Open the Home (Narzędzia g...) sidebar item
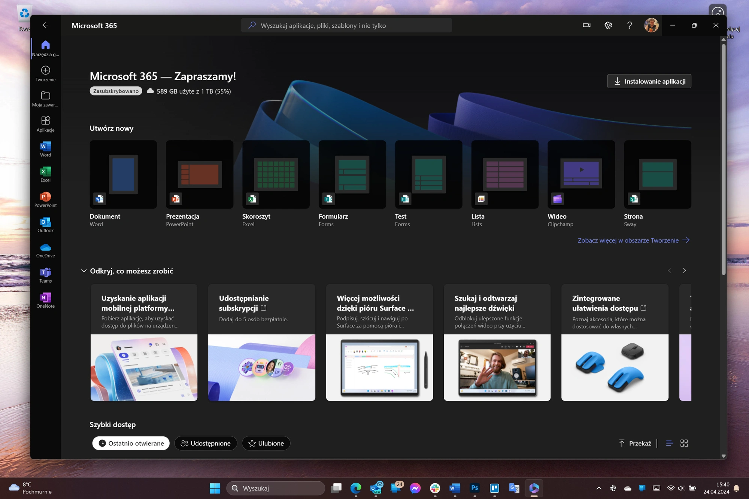Viewport: 749px width, 499px height. click(x=45, y=49)
